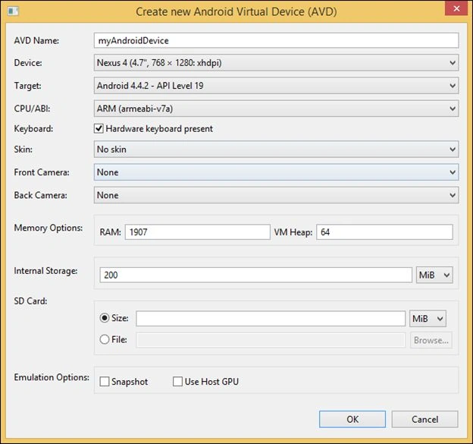Click the Browse... button for the SD Card file
473x444 pixels.
click(x=431, y=340)
